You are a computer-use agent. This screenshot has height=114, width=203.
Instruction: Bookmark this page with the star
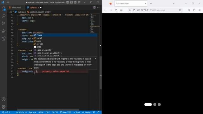(x=180, y=10)
